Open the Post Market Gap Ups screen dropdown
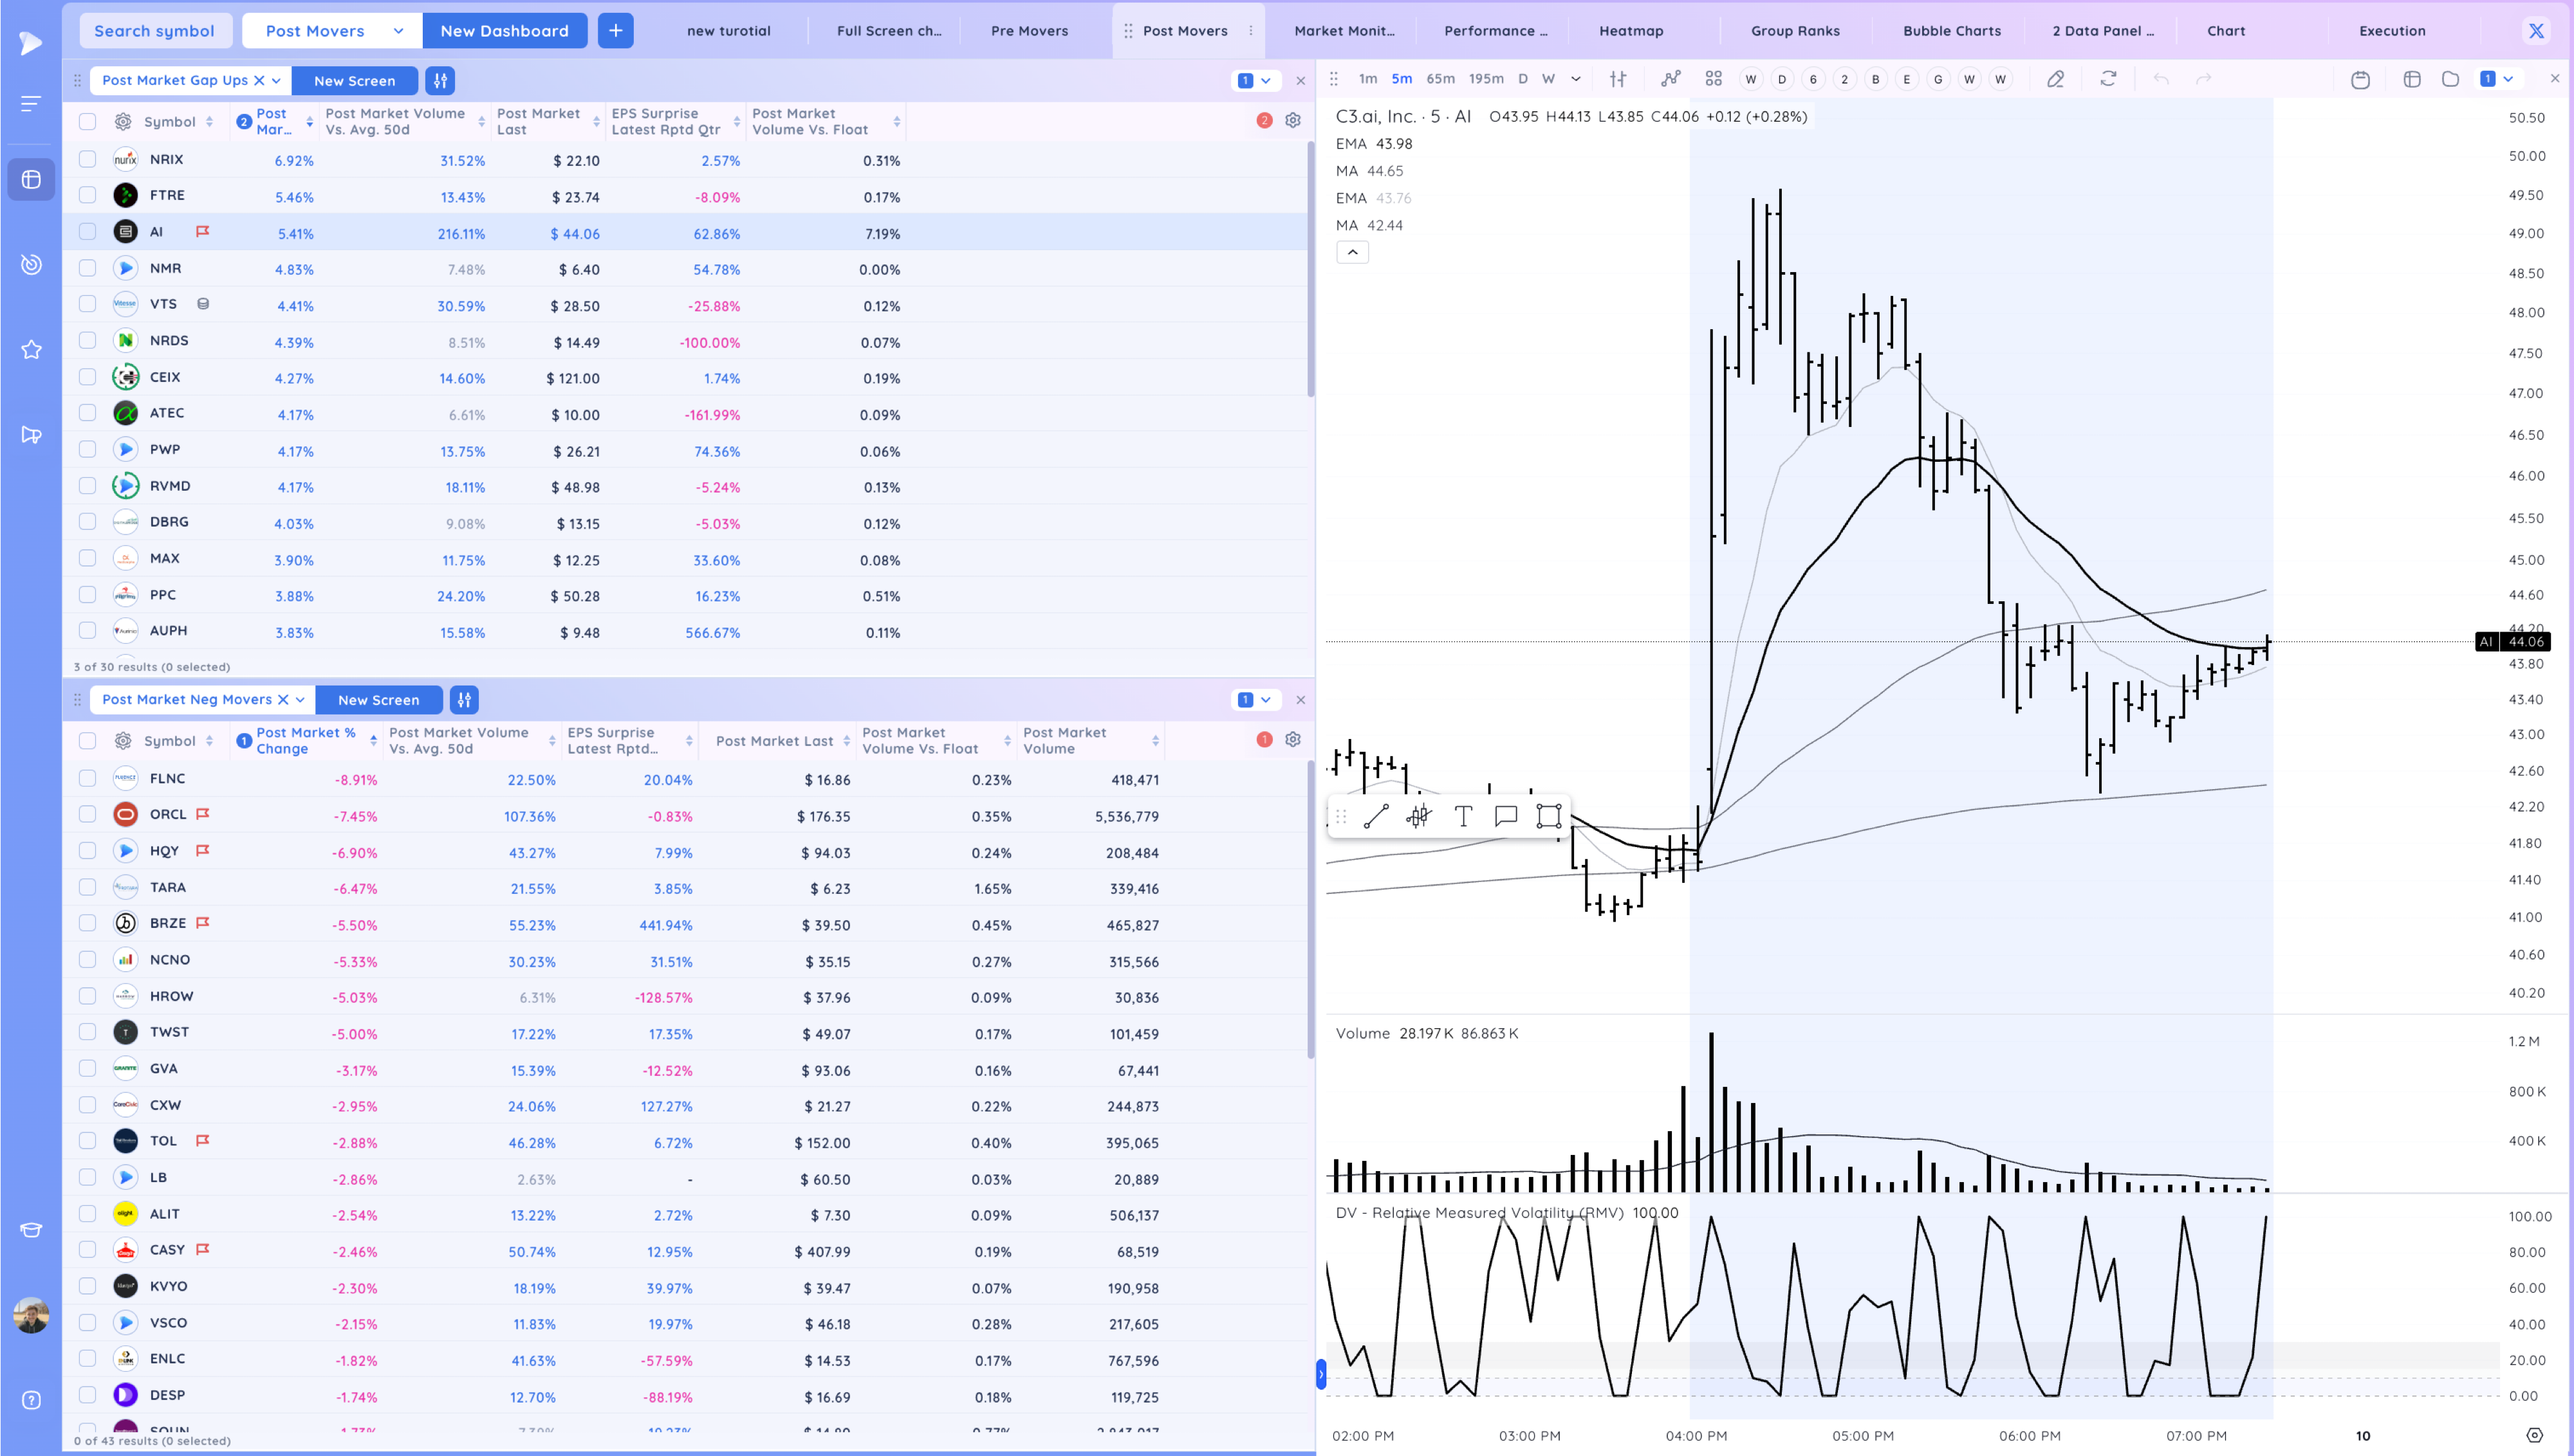This screenshot has height=1456, width=2574. pyautogui.click(x=276, y=80)
